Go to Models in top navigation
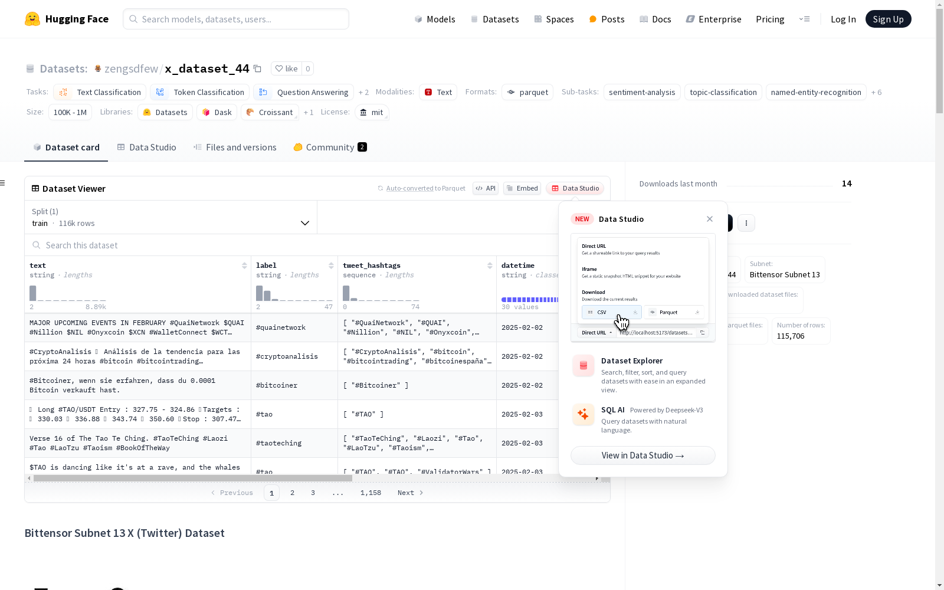Image resolution: width=944 pixels, height=590 pixels. pyautogui.click(x=435, y=19)
